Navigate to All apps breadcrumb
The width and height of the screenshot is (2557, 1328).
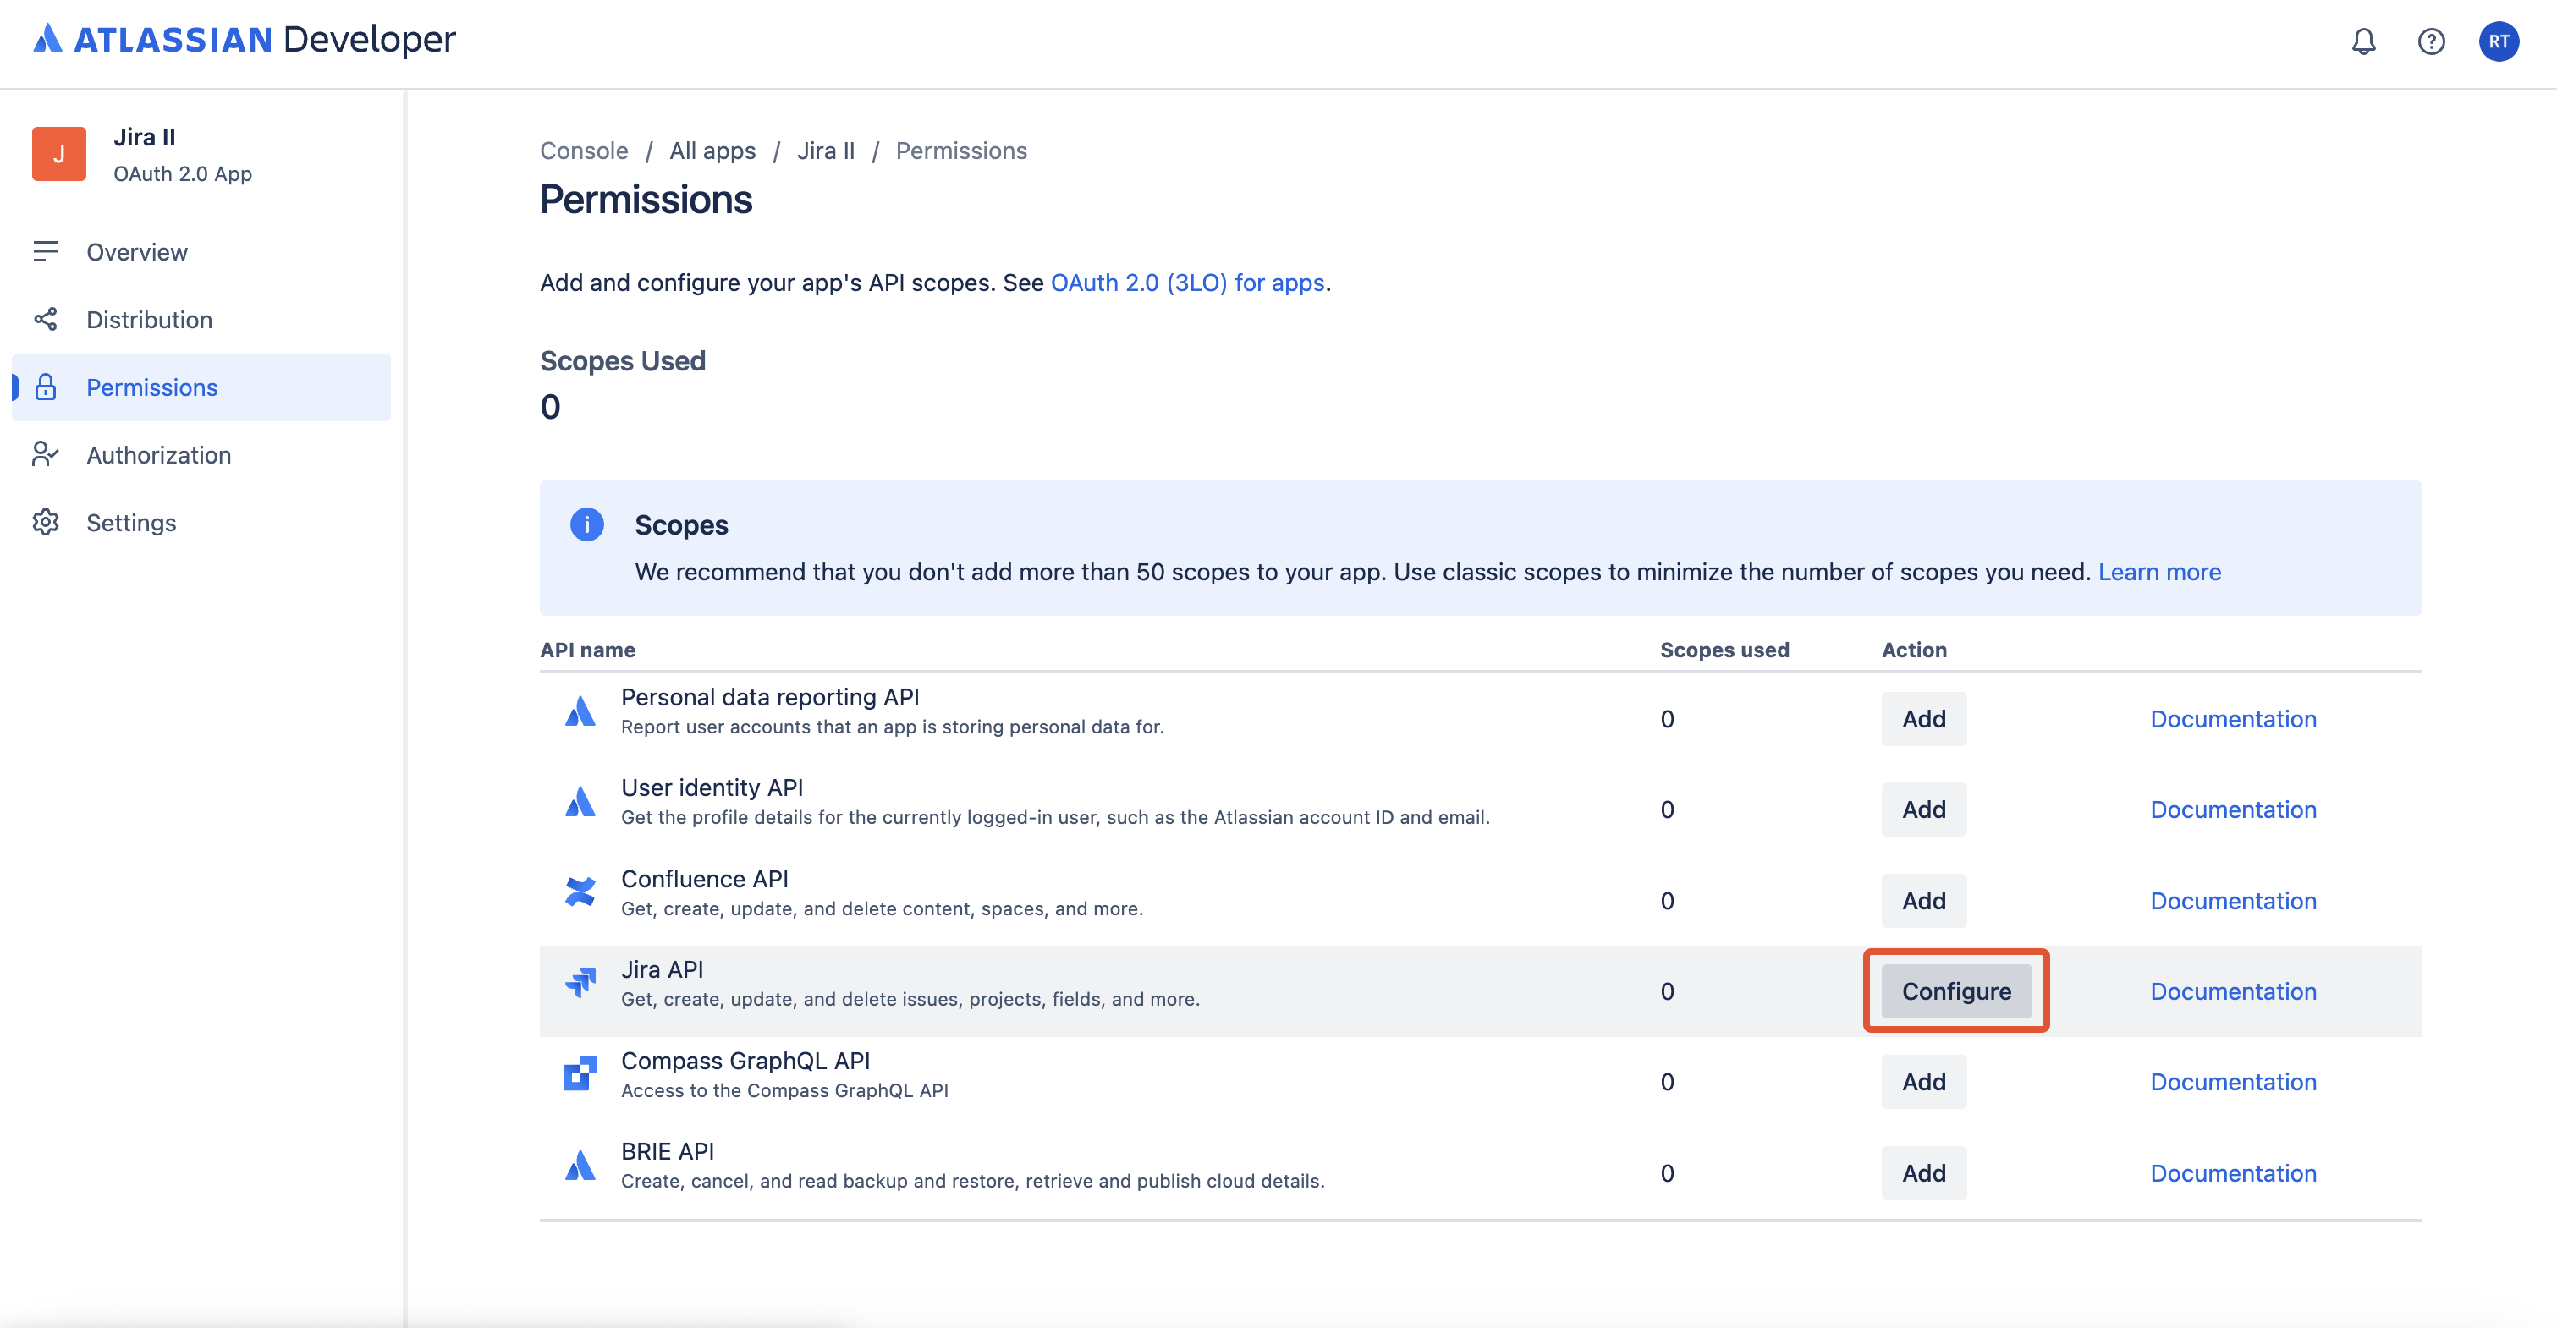point(712,151)
